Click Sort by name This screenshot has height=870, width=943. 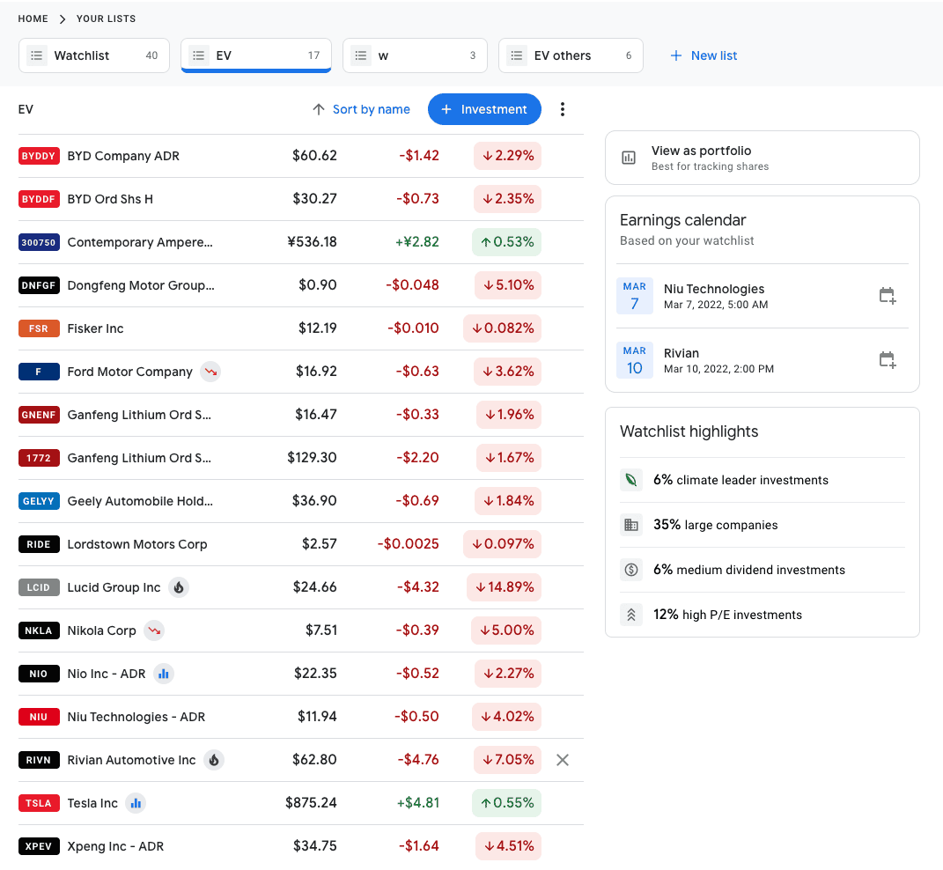point(371,109)
